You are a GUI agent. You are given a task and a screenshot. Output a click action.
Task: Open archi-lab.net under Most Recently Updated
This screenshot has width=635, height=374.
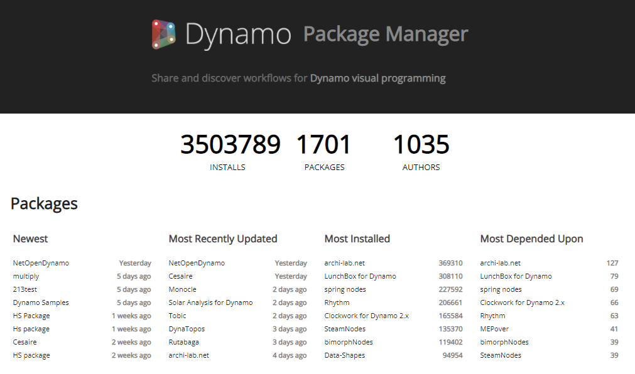[x=188, y=355]
